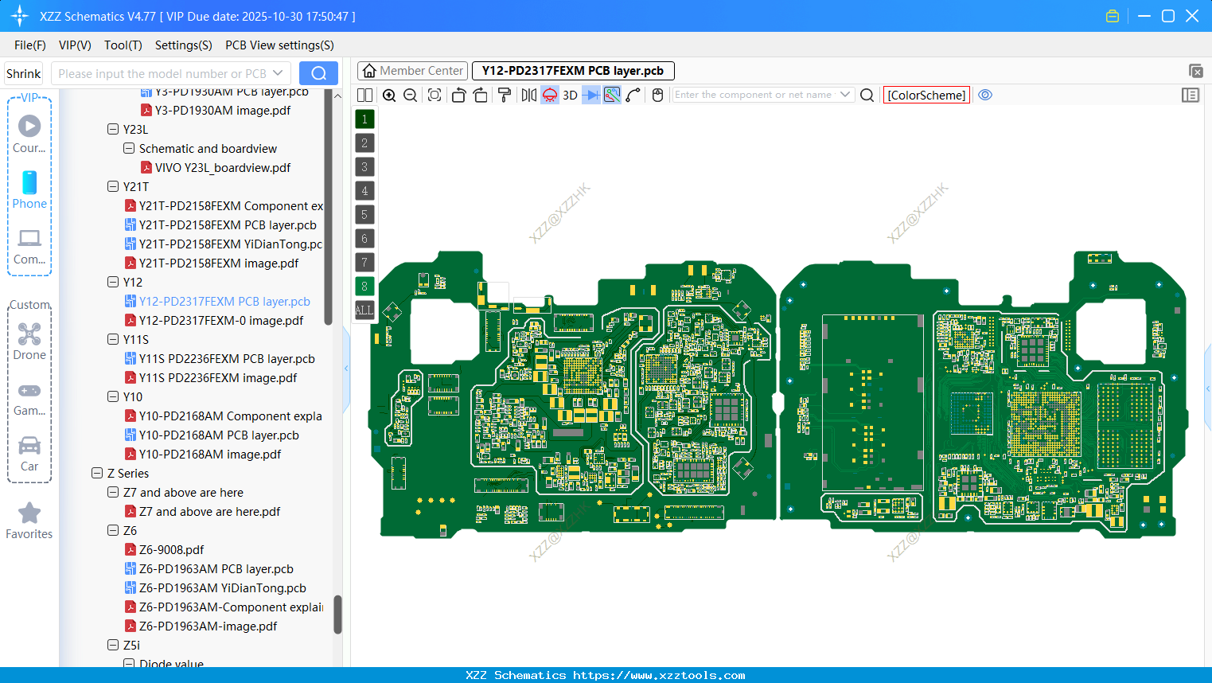Activate the rotate left tool
Image resolution: width=1212 pixels, height=683 pixels.
click(x=458, y=95)
